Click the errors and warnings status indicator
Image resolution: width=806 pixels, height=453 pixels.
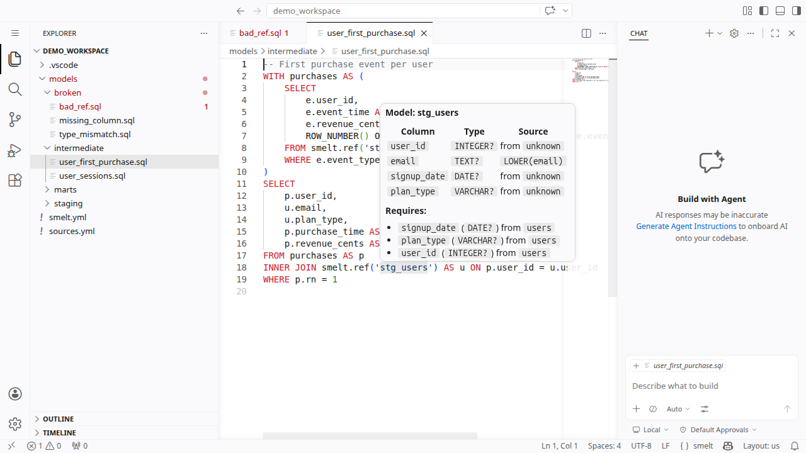click(40, 445)
